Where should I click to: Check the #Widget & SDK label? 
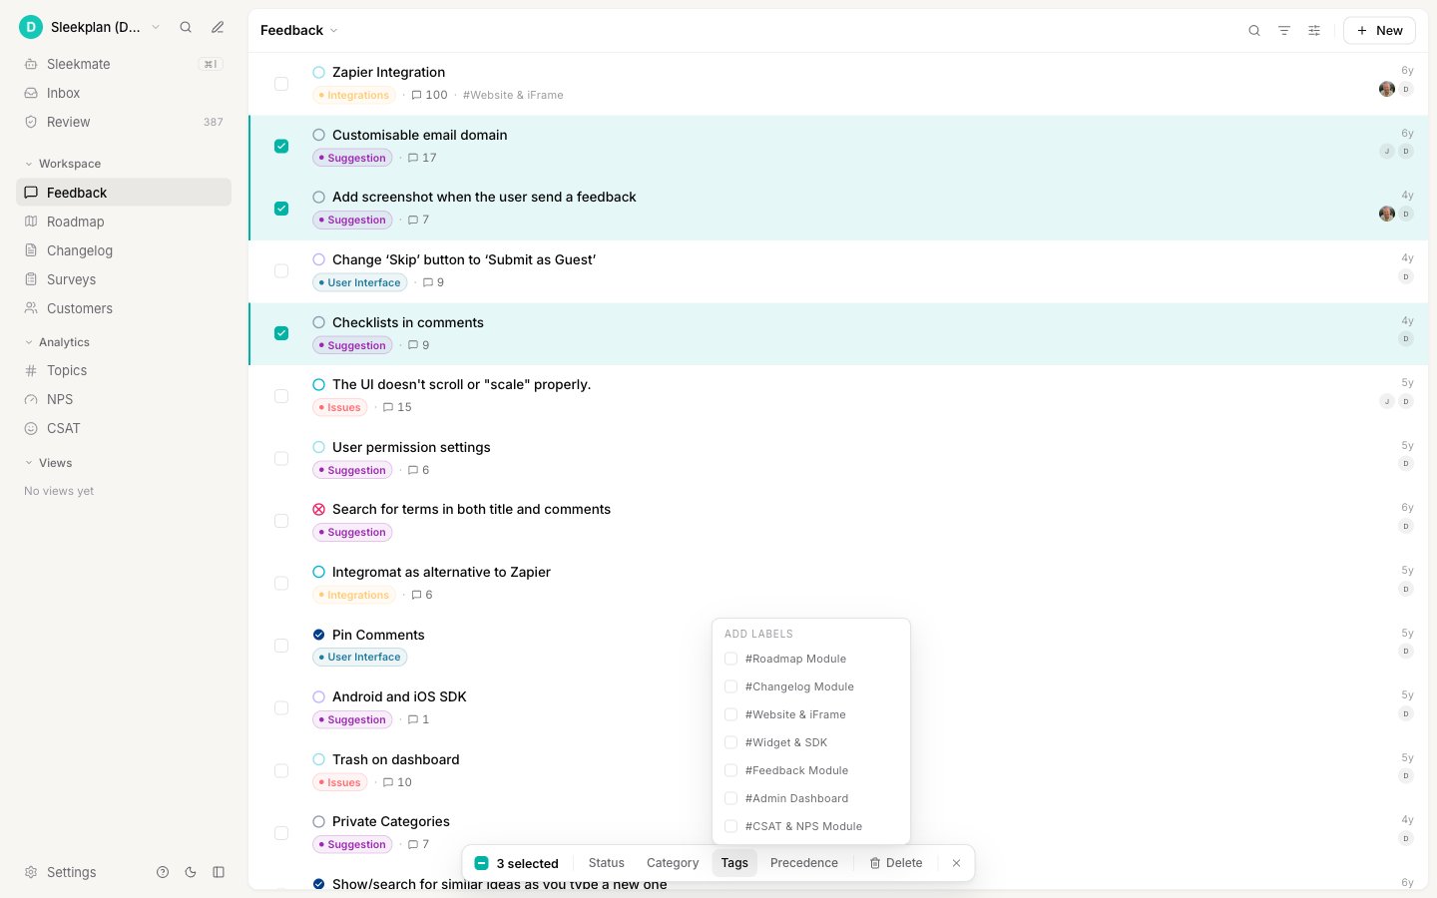point(730,742)
